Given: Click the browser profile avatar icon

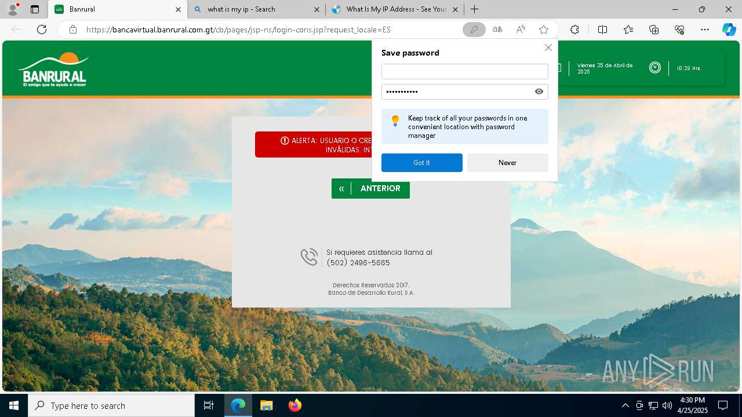Looking at the screenshot, I should point(13,9).
